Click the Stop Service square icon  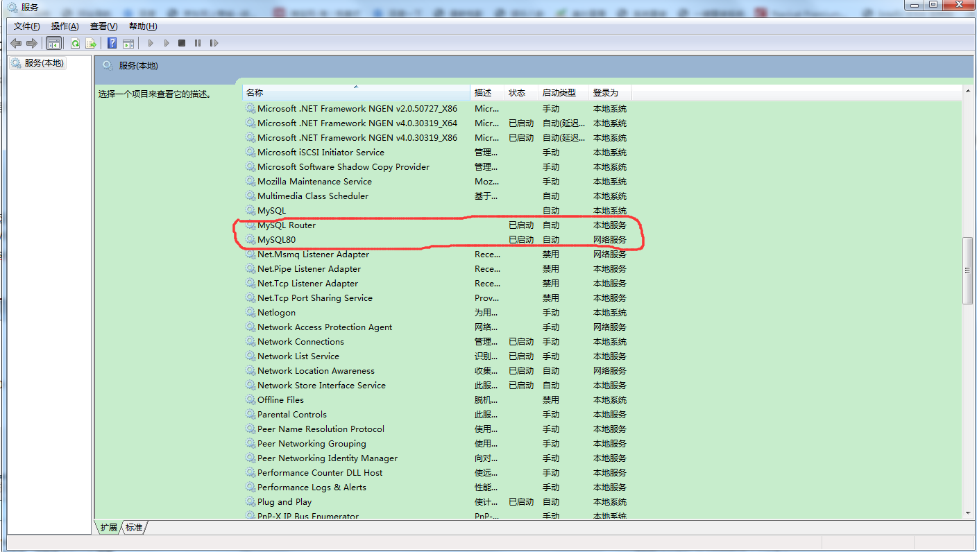[182, 43]
